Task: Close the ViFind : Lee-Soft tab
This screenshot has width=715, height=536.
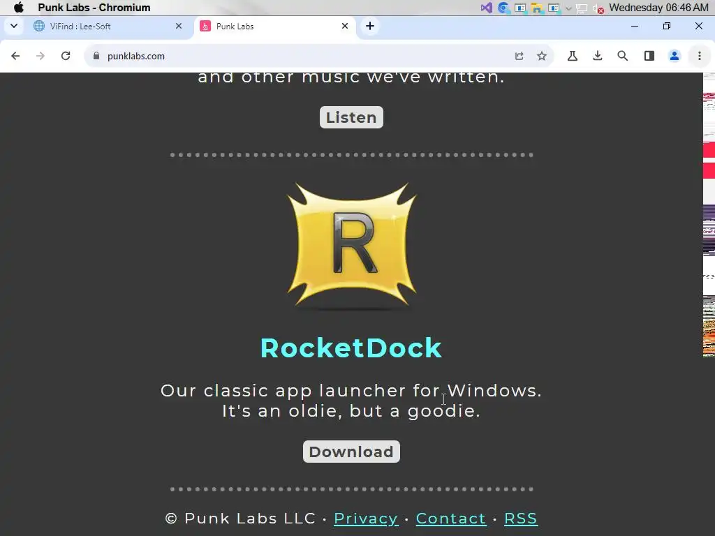Action: [x=179, y=26]
